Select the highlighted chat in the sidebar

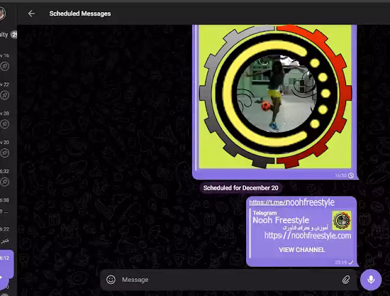pos(7,264)
